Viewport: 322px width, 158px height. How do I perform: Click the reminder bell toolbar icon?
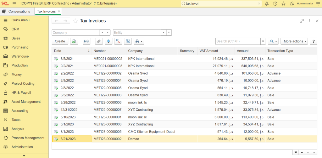(x=108, y=41)
